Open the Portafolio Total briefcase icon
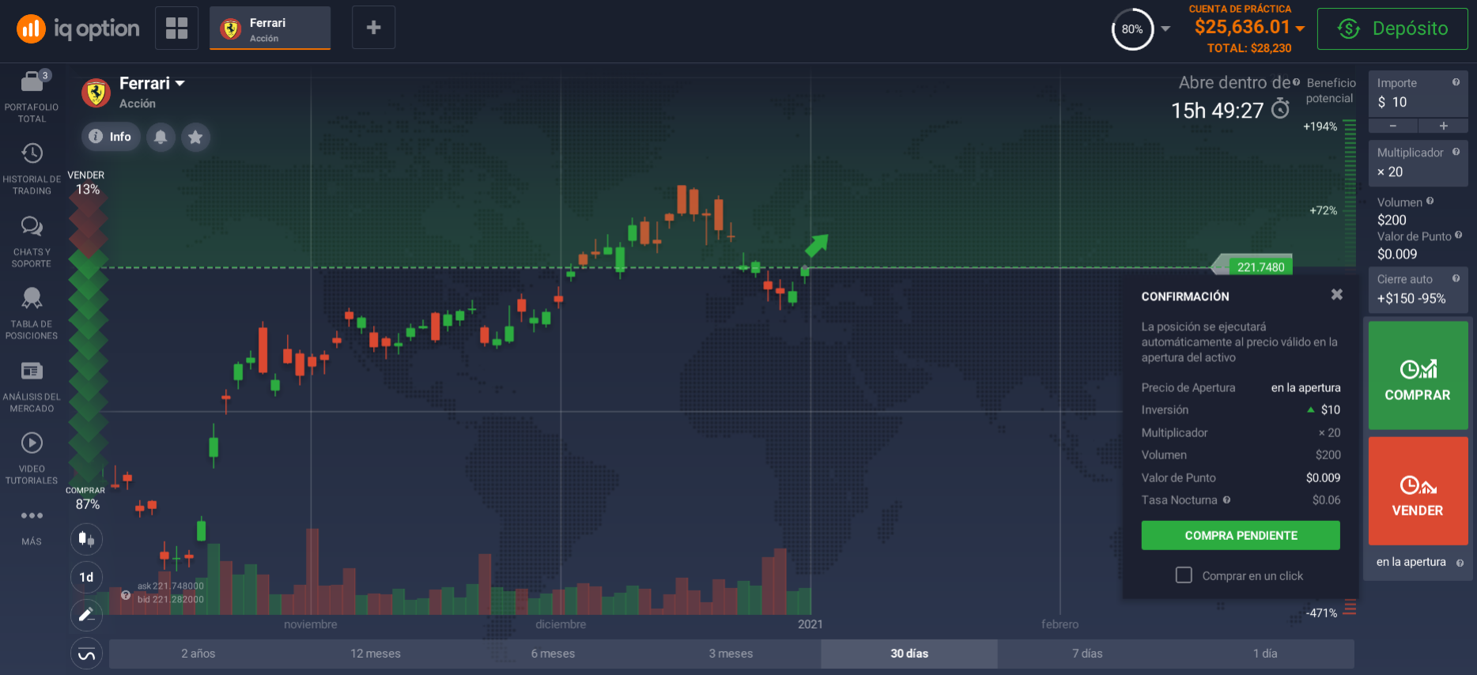 pos(32,81)
